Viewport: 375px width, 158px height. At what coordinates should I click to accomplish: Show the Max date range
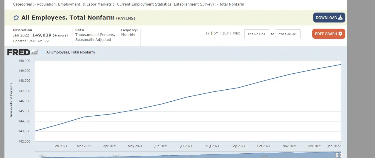pos(236,33)
